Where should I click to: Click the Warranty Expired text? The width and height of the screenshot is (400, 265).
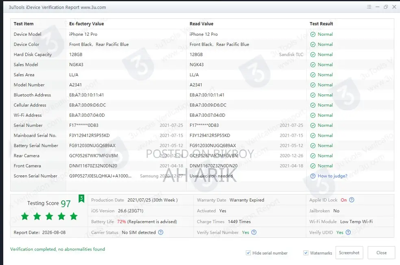[247, 200]
